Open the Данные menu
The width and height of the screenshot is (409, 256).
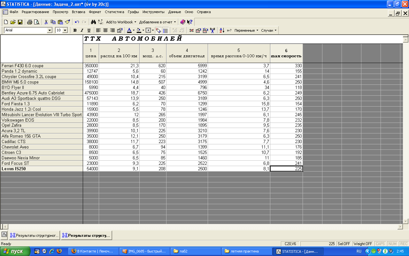pos(174,12)
